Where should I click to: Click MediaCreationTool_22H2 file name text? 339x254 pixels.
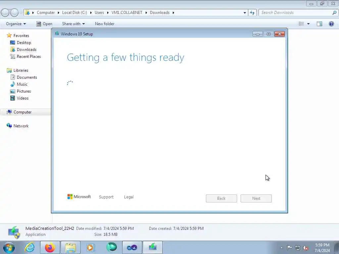[50, 228]
